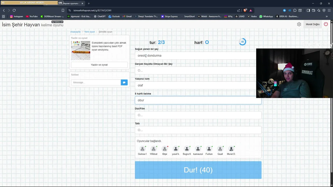Open the Outlook bookmark

point(114,16)
